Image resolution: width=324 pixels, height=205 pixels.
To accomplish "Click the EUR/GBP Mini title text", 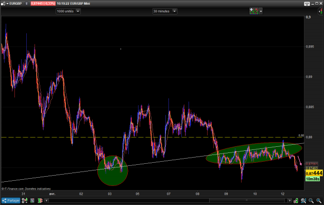I will point(80,4).
